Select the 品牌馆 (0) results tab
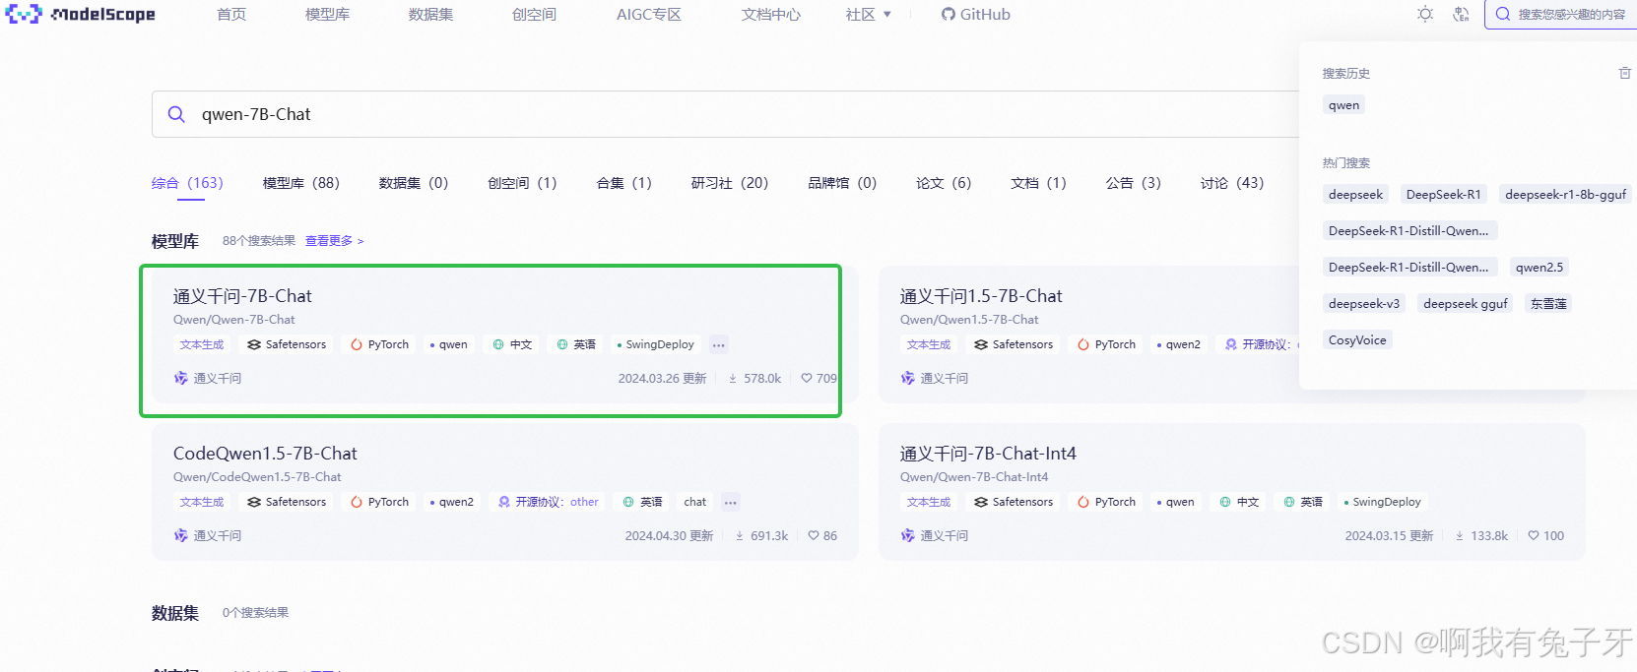The width and height of the screenshot is (1637, 672). coord(842,183)
